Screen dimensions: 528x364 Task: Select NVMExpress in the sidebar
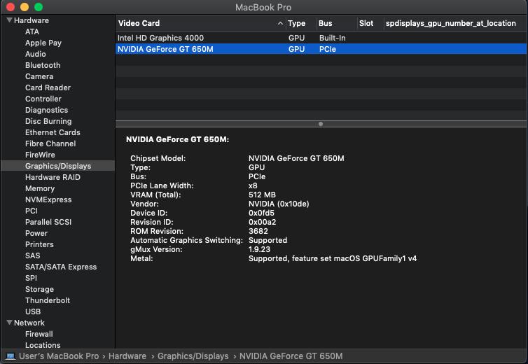pyautogui.click(x=48, y=199)
